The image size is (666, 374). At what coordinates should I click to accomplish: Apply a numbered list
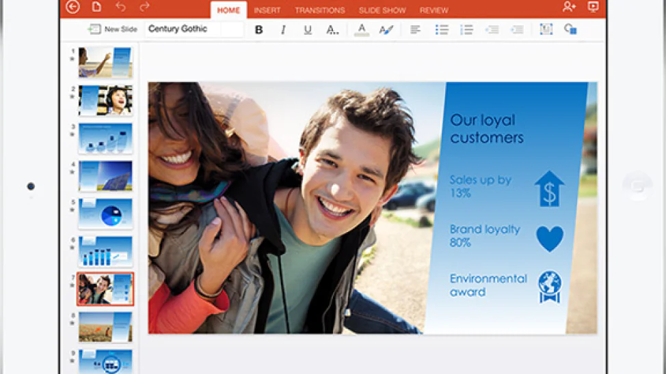coord(466,29)
